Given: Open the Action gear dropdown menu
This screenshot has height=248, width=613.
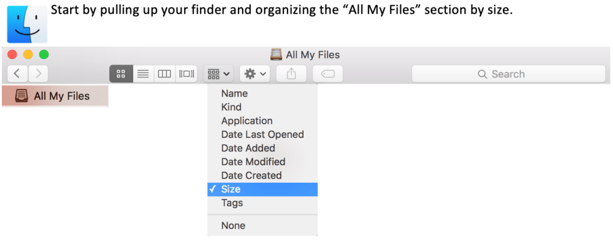Looking at the screenshot, I should tap(255, 74).
